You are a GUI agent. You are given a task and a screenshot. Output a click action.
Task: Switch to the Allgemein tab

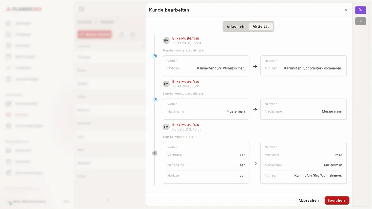pyautogui.click(x=236, y=26)
